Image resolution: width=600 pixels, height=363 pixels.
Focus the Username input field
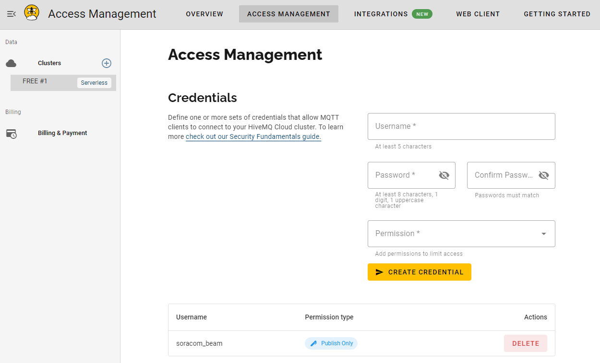[x=461, y=126]
